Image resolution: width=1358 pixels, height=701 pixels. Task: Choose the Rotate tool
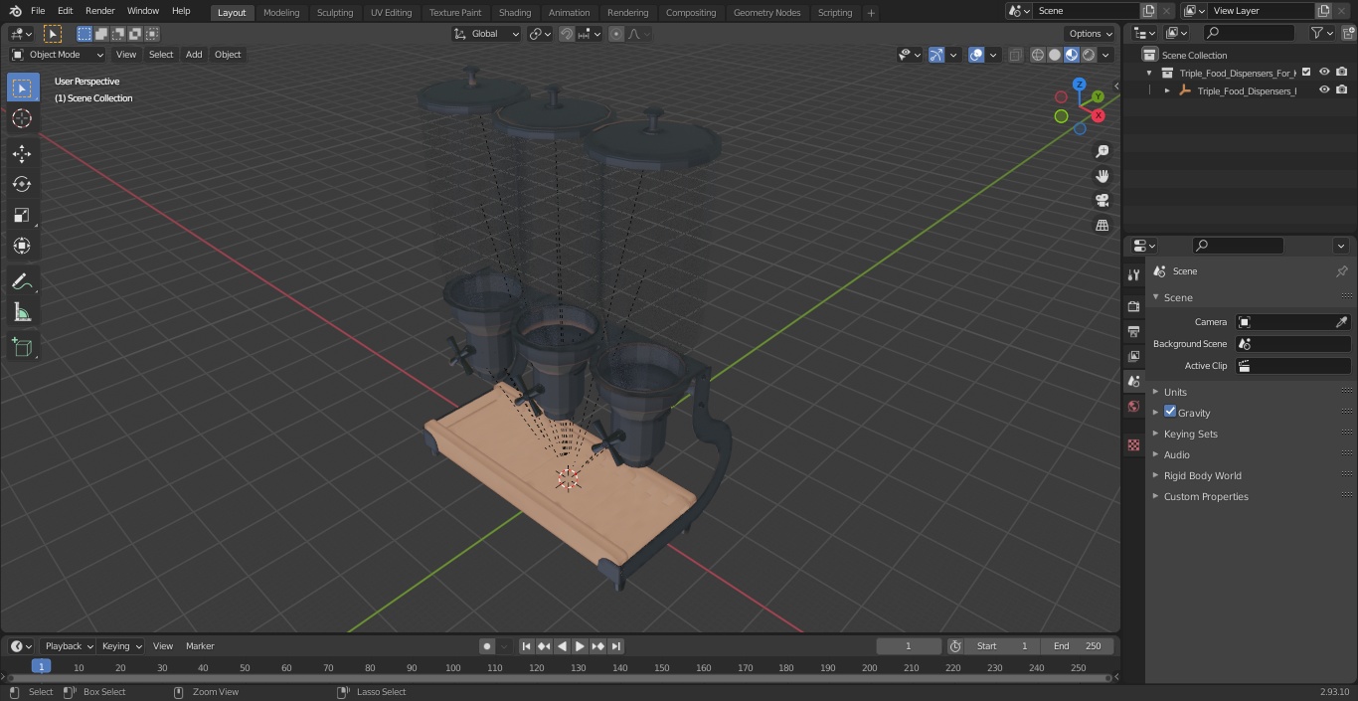pos(23,184)
